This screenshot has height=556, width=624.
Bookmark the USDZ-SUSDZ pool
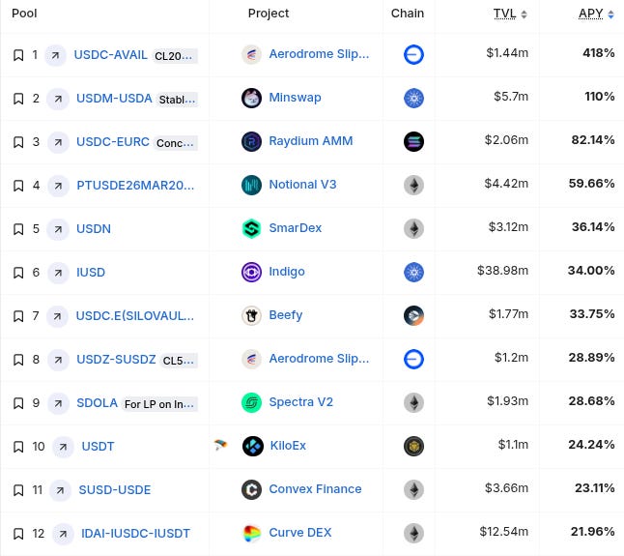(x=18, y=360)
